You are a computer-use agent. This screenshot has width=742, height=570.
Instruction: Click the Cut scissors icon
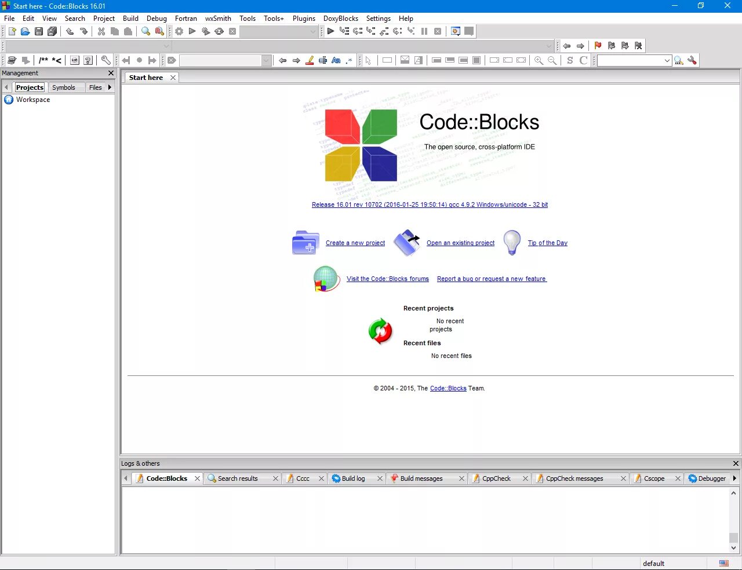101,31
